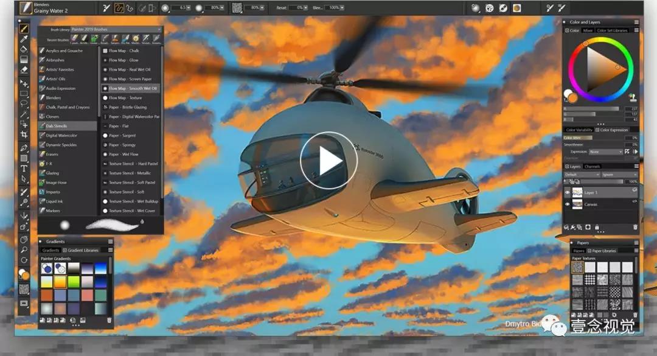Click the Magnifier zoom tool
This screenshot has width=657, height=356.
[x=24, y=250]
